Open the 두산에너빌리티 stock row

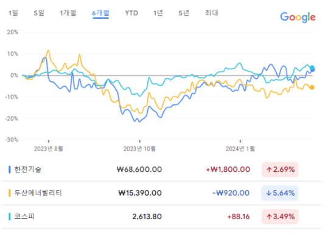(161, 193)
